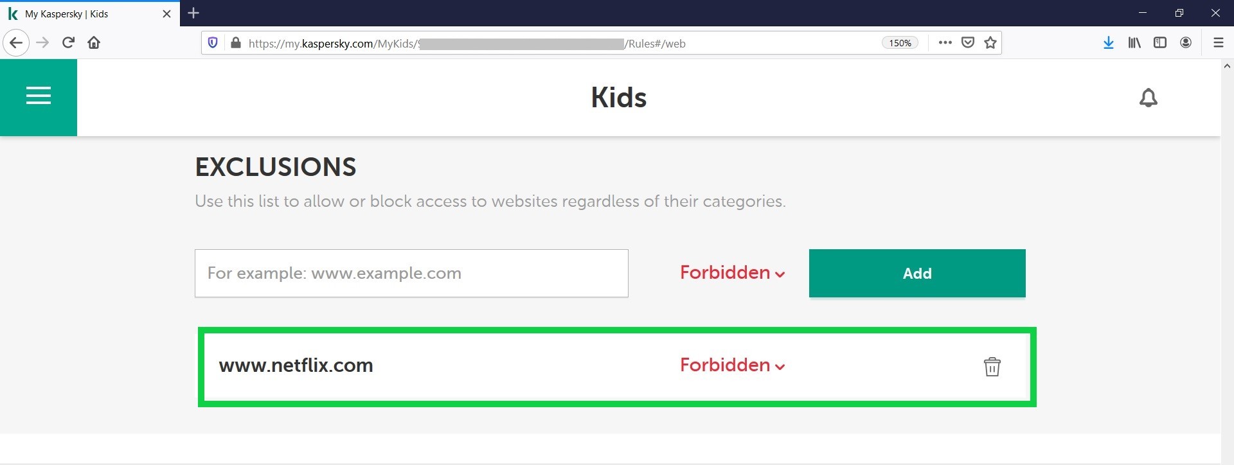Viewport: 1234px width, 465px height.
Task: Focus the website address example input field
Action: click(x=411, y=273)
